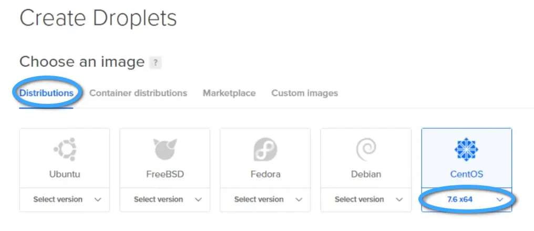
Task: Click the Fedora label text
Action: click(x=265, y=174)
